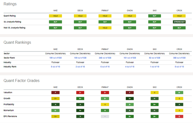This screenshot has height=123, width=193.
Task: Click SKX Valuation grade badge
Action: point(154,93)
